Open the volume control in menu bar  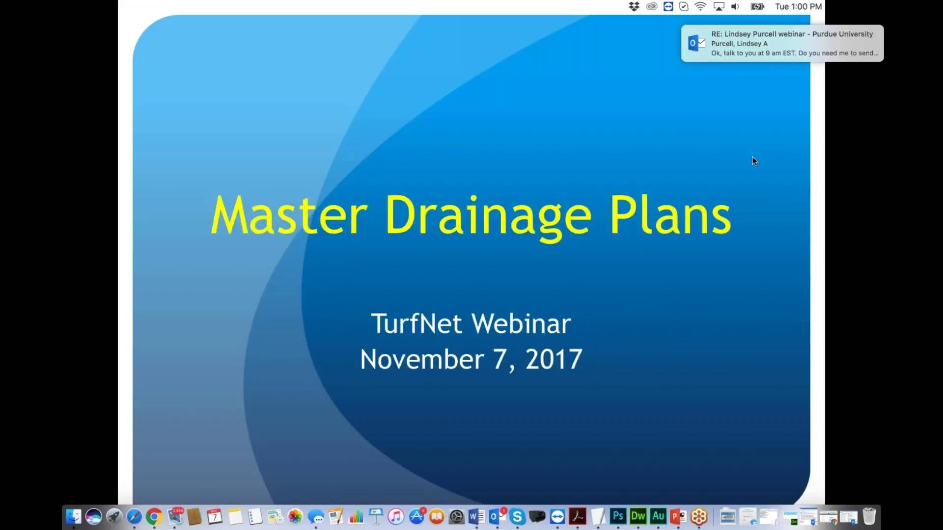click(x=735, y=6)
